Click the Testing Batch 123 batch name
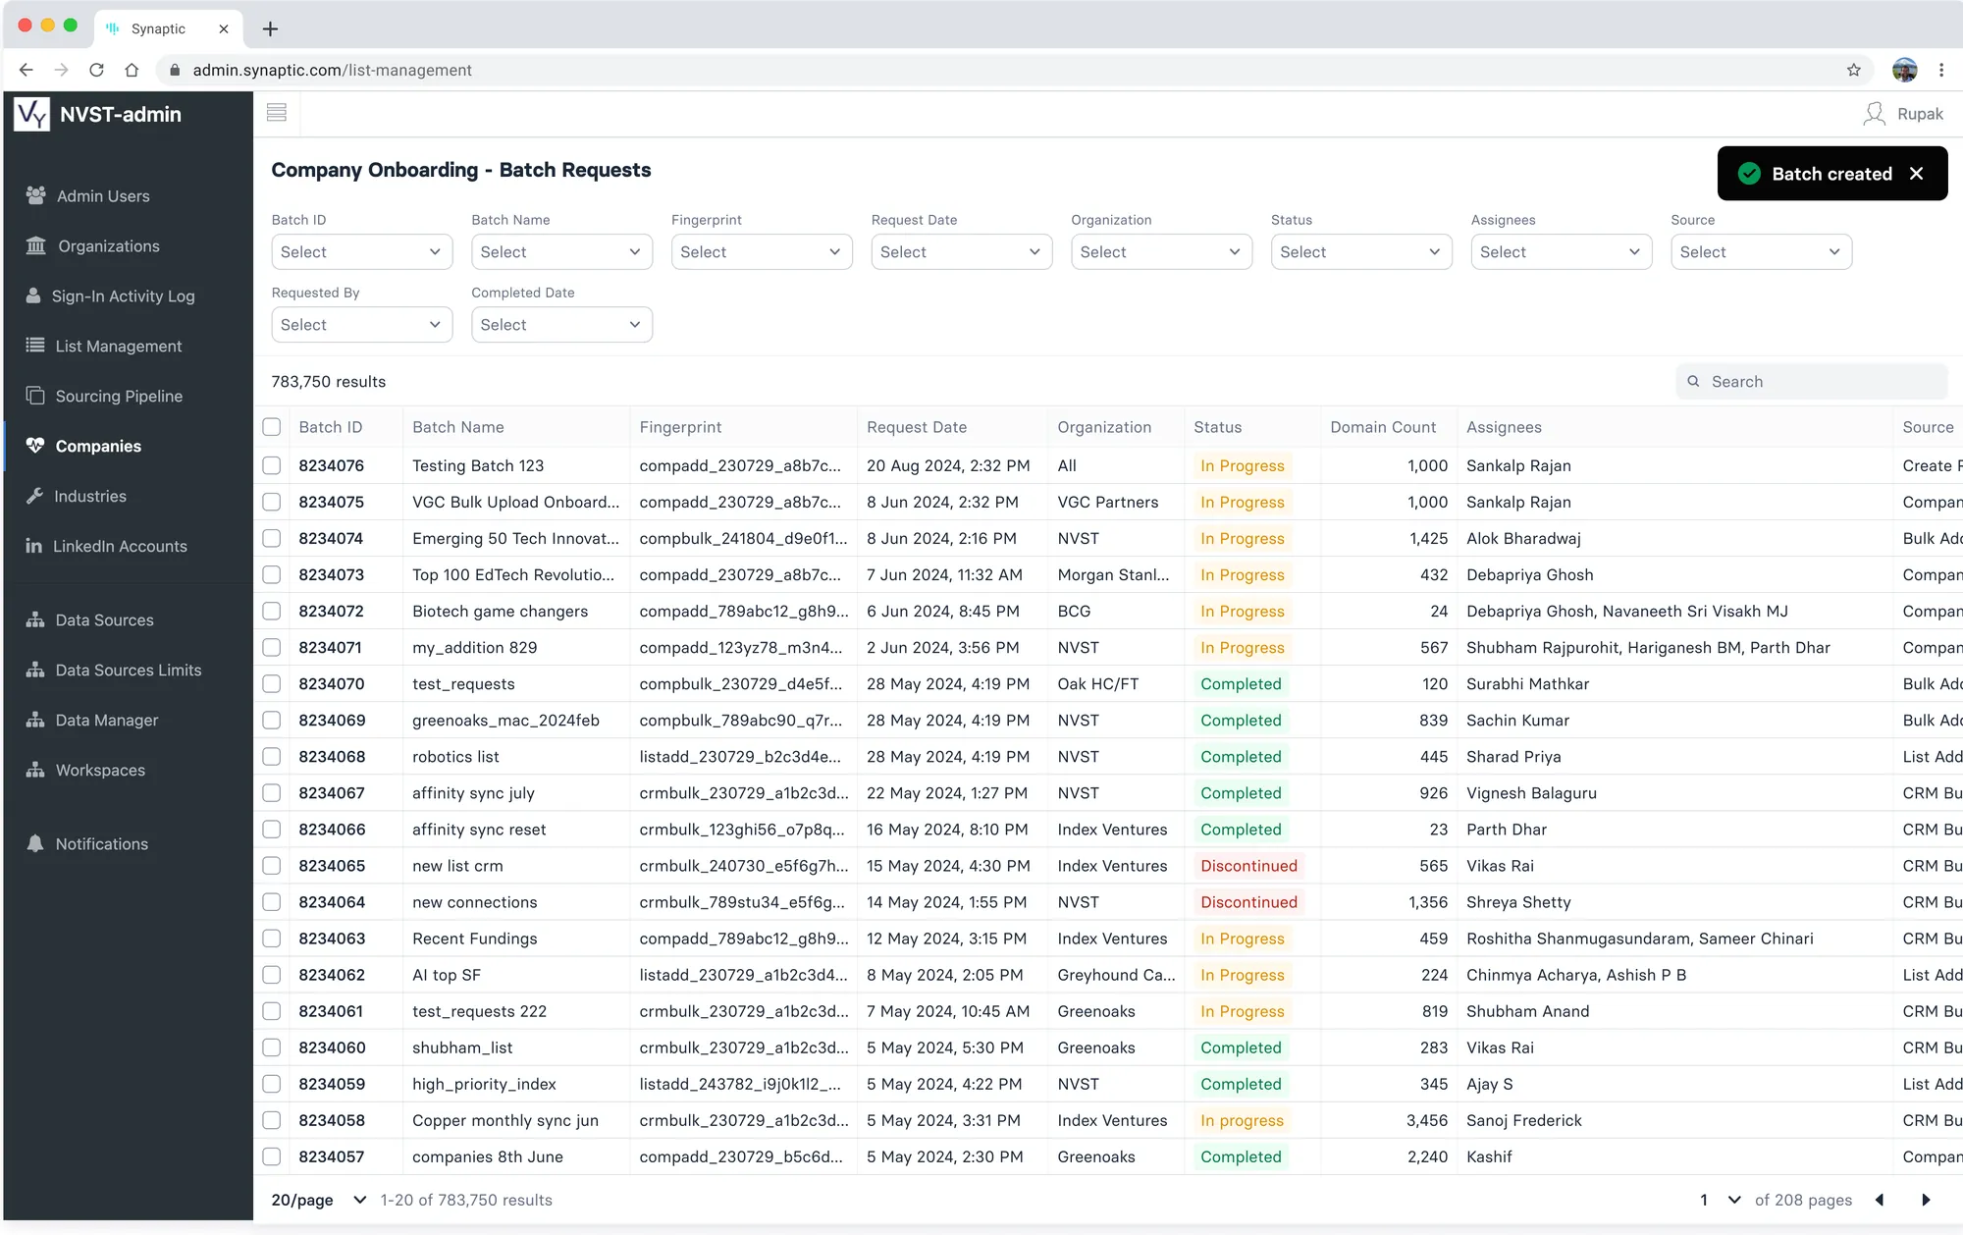This screenshot has height=1235, width=1963. point(478,465)
